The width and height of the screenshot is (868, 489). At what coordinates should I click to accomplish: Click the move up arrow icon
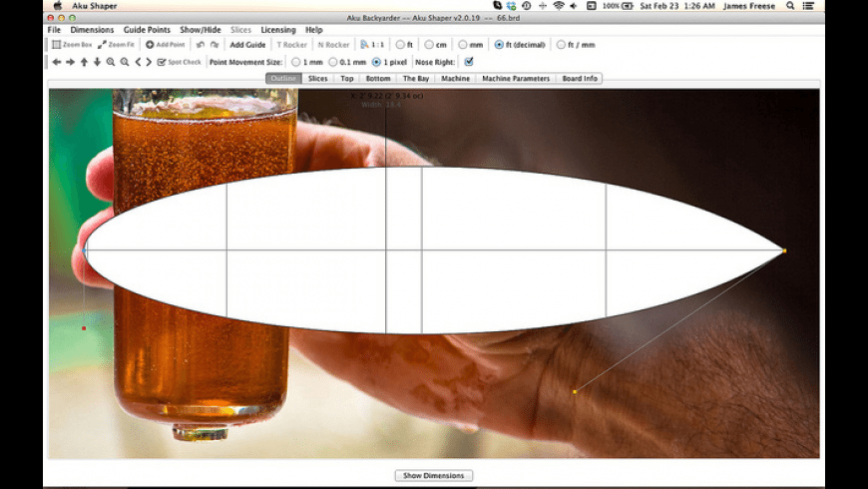(84, 62)
